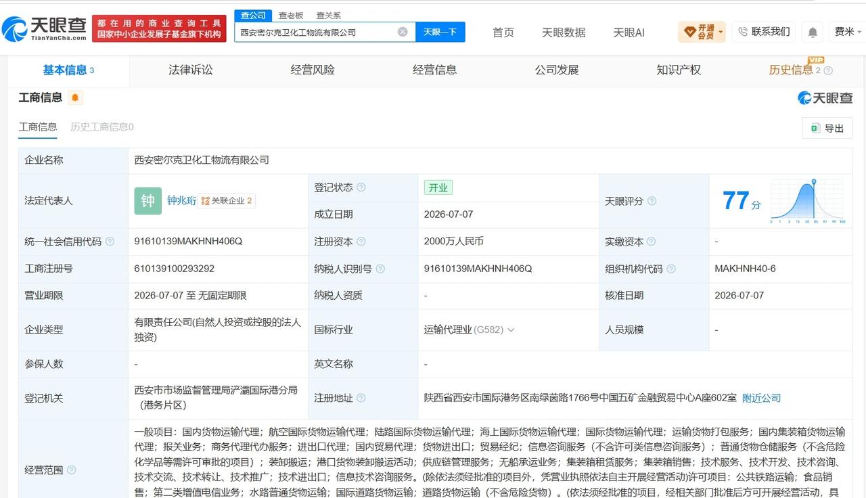Open notifications bell in top bar
Image resolution: width=866 pixels, height=498 pixels.
point(813,32)
